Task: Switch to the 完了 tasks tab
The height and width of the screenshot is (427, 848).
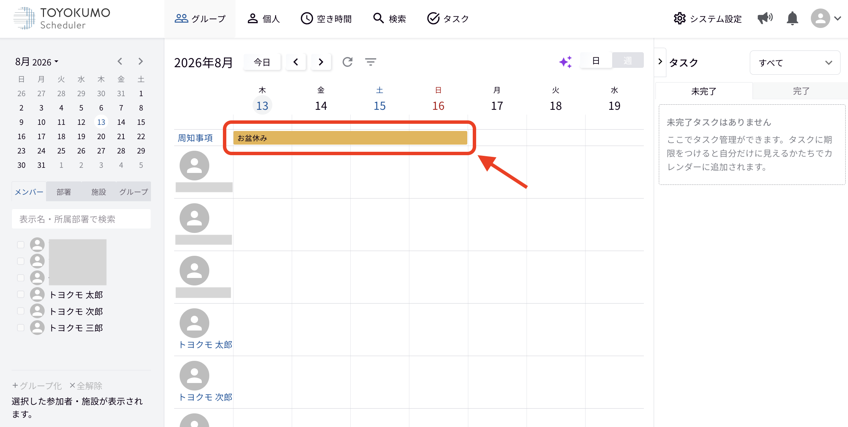Action: coord(801,91)
